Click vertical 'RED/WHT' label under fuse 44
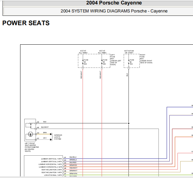This screenshot has width=193, height=178. 81,75
